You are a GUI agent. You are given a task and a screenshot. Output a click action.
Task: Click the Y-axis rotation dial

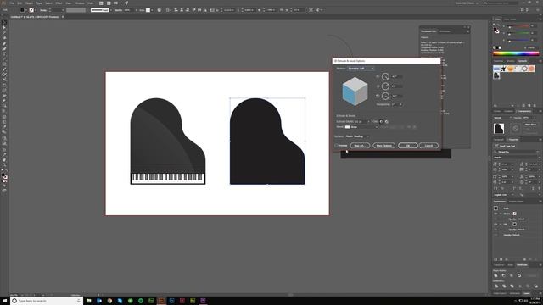[x=385, y=86]
